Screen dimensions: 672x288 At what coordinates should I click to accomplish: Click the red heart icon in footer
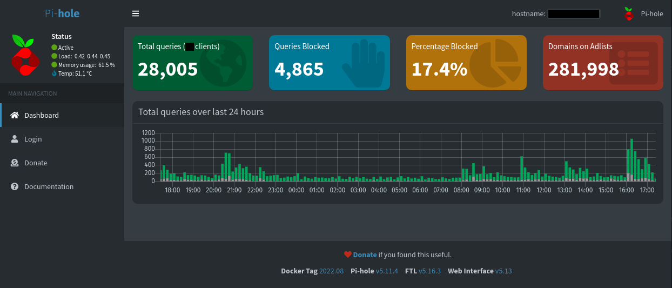point(348,254)
